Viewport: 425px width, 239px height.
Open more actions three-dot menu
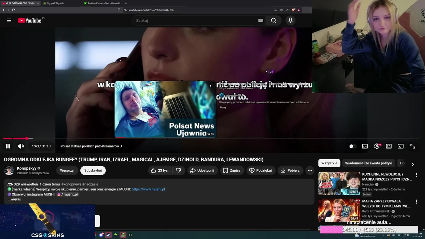coord(310,170)
